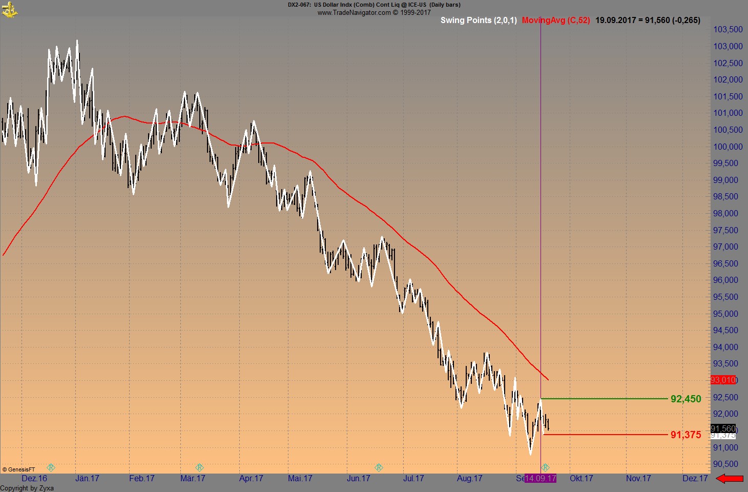Click the Feb.17 date axis label

pos(142,478)
